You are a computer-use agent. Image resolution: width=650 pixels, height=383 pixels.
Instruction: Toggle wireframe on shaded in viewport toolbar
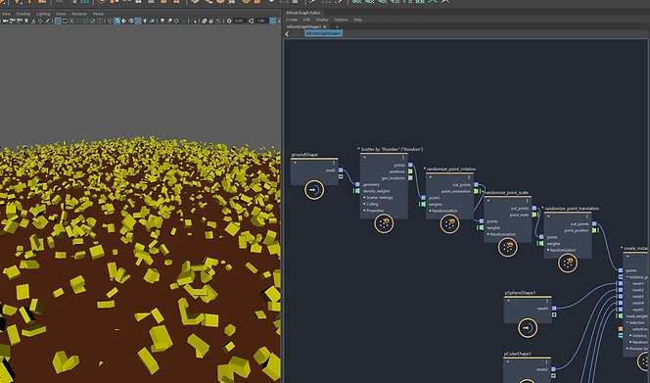point(131,21)
